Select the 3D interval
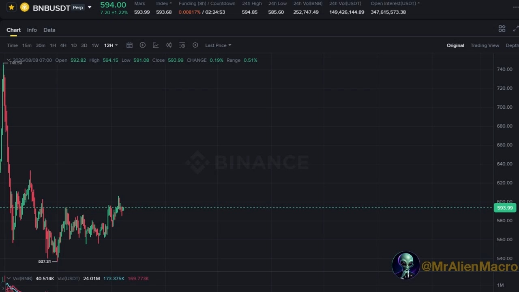Screen dimensions: 519x292 tap(84, 45)
